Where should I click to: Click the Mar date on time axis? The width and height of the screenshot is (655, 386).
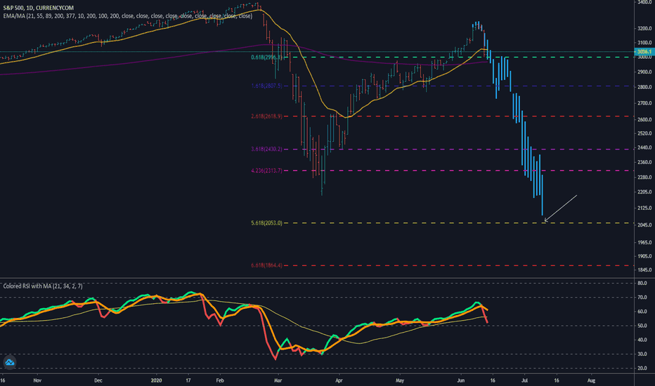click(x=278, y=380)
